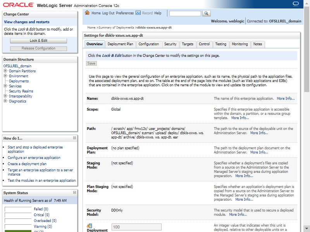Select Interoperability tree item

(21, 96)
